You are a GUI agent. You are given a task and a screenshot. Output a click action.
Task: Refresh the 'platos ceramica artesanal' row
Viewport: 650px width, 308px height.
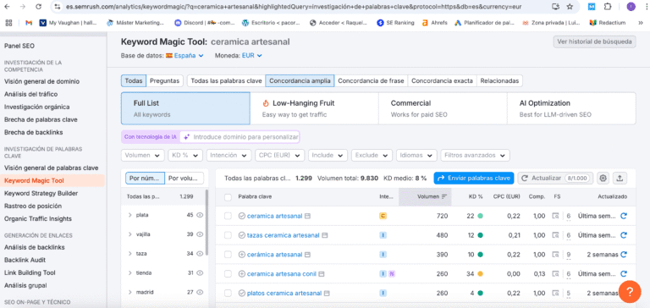623,293
